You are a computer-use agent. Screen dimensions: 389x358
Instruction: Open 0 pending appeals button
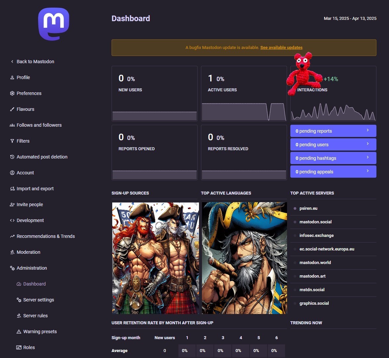pyautogui.click(x=333, y=172)
